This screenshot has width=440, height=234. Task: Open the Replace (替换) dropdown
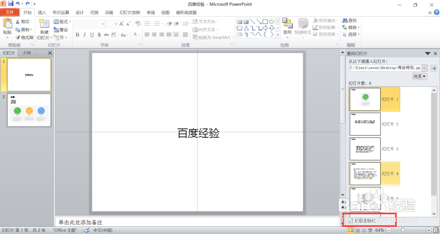coord(351,27)
